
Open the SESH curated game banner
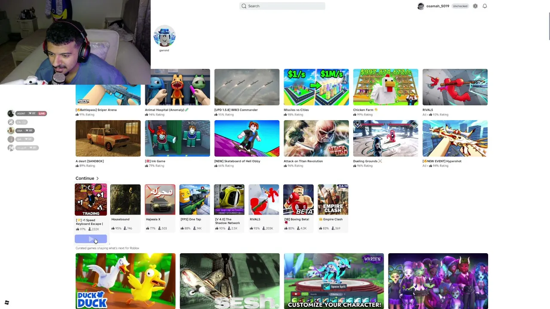coord(229,281)
